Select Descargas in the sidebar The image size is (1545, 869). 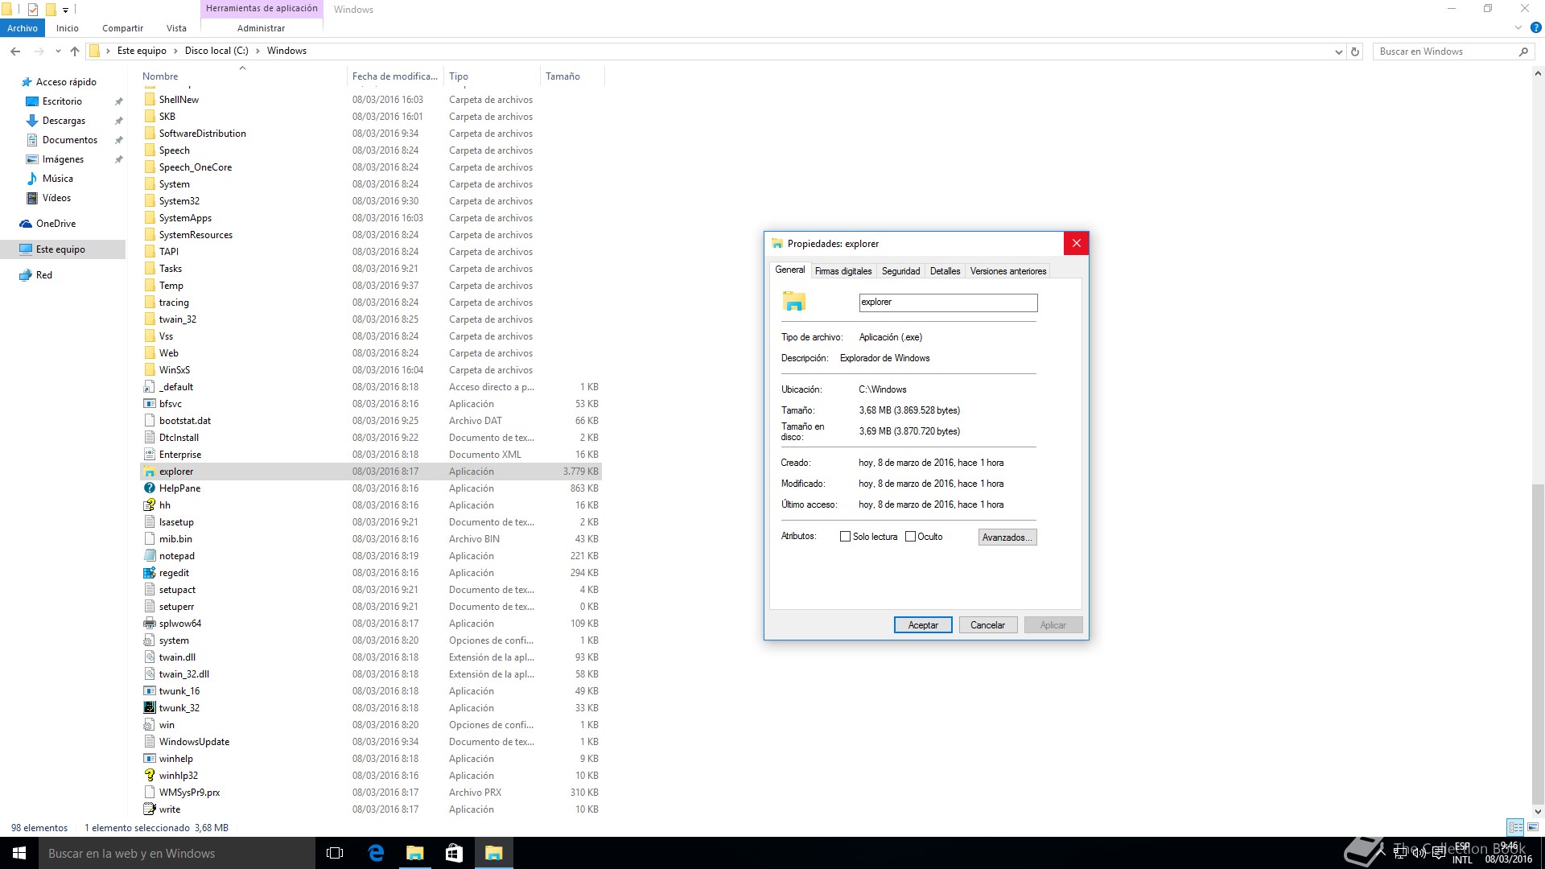[64, 121]
